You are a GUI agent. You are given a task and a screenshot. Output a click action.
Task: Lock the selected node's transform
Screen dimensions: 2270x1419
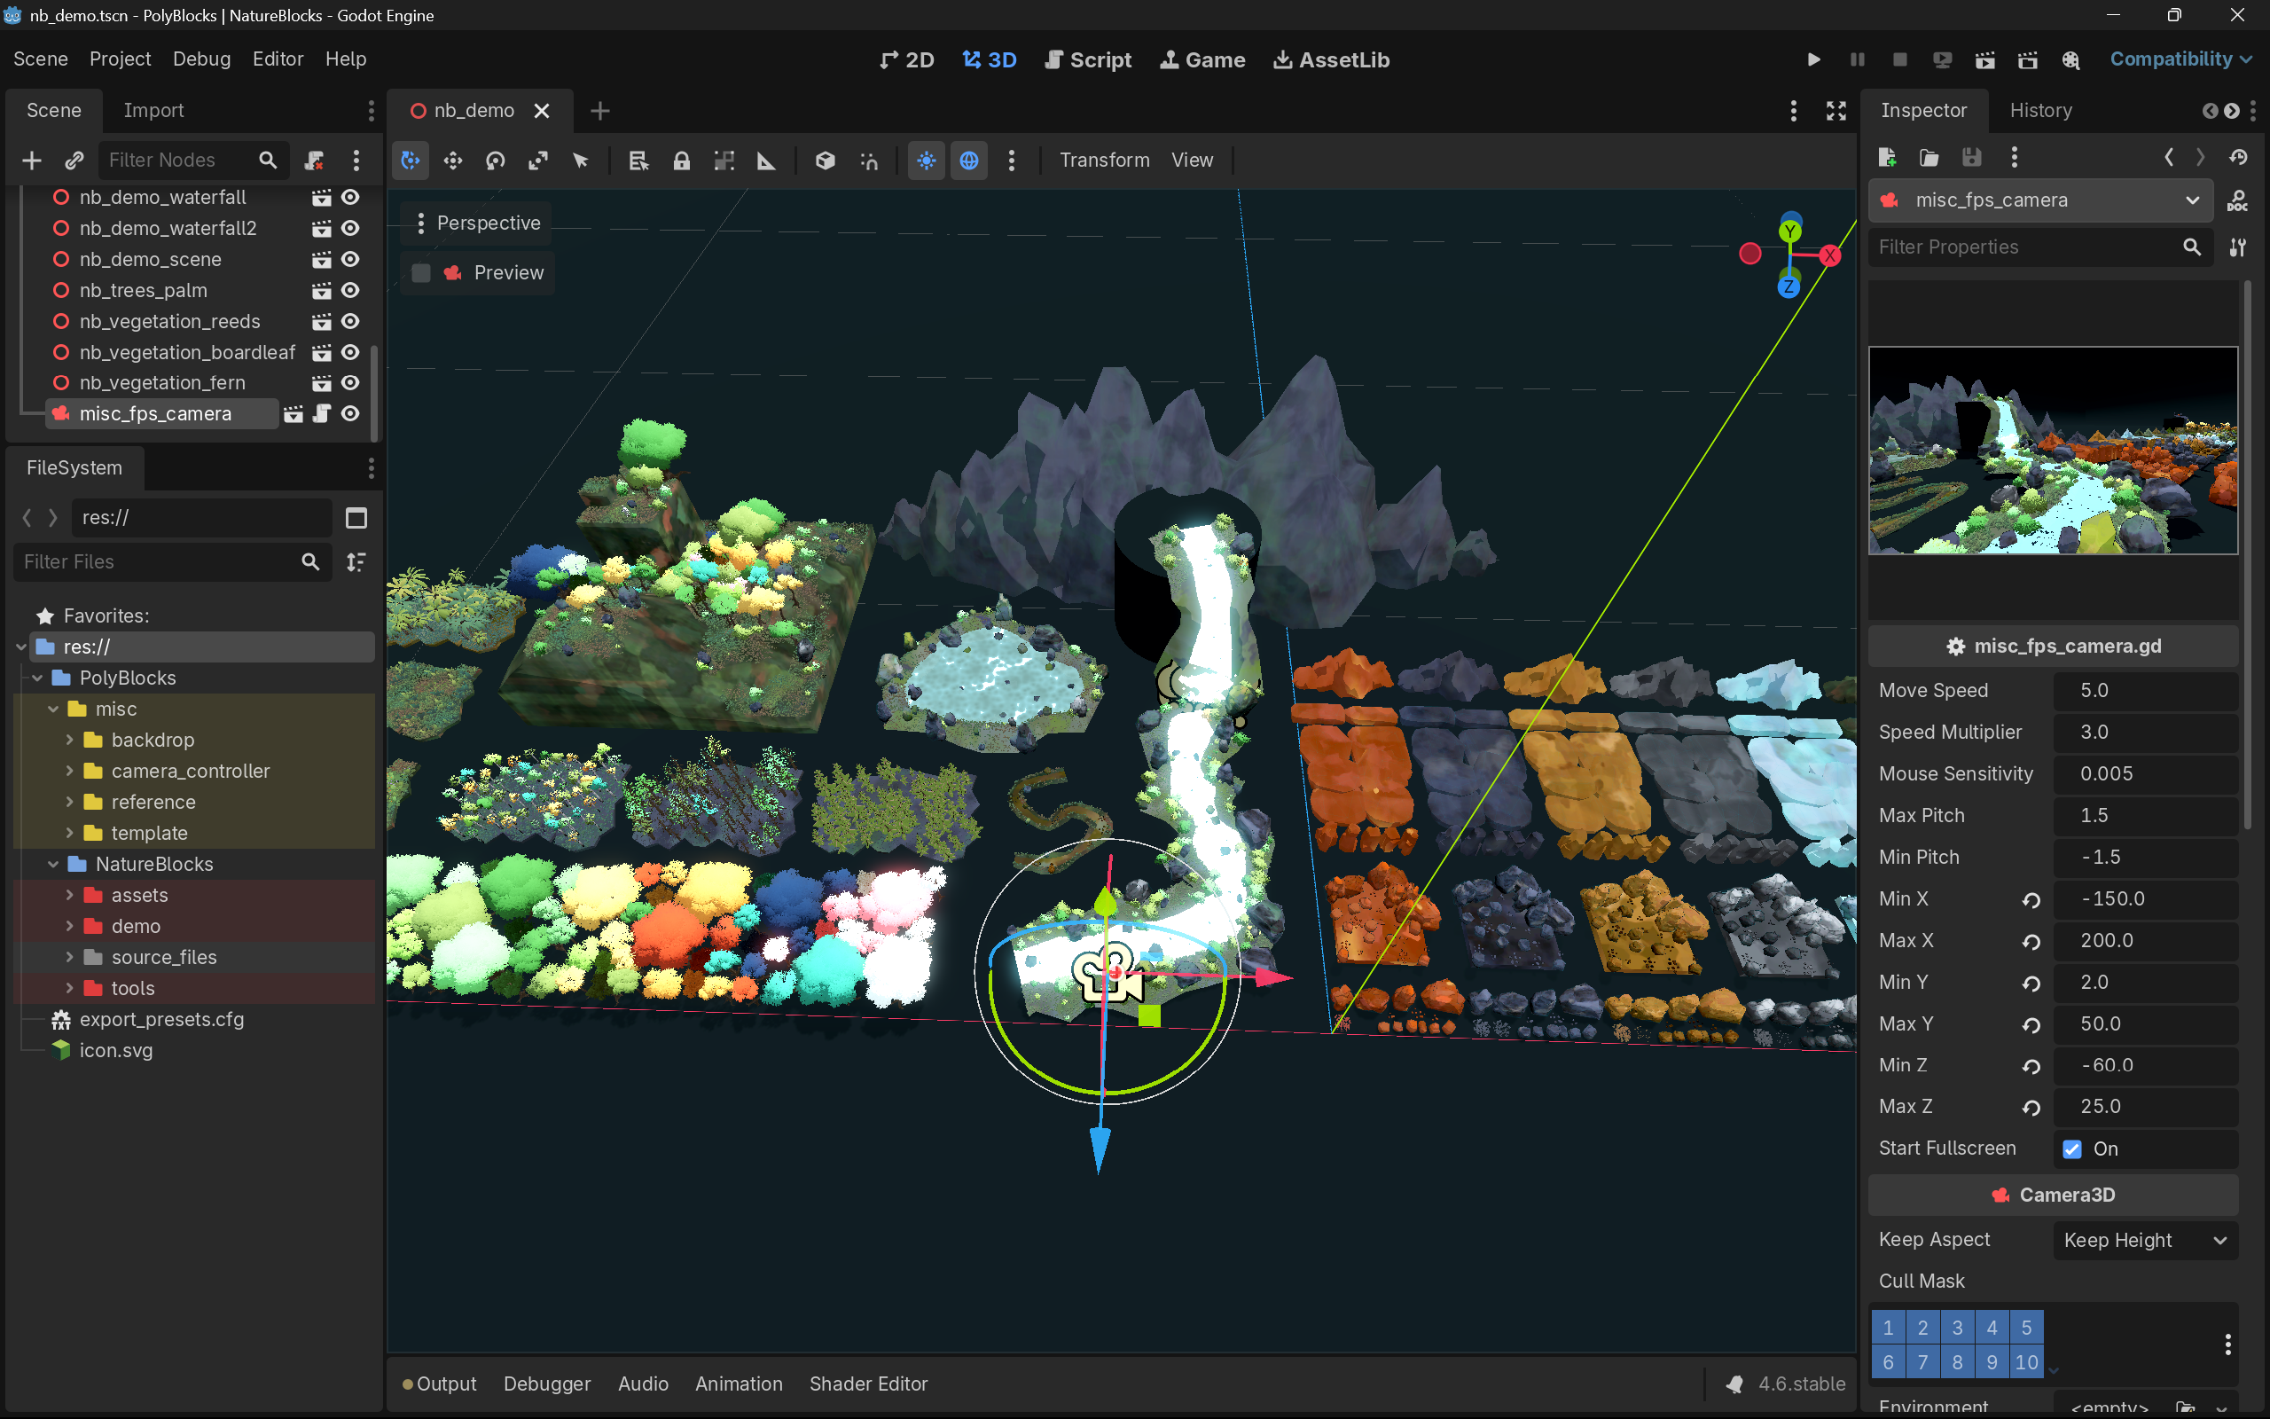[682, 161]
